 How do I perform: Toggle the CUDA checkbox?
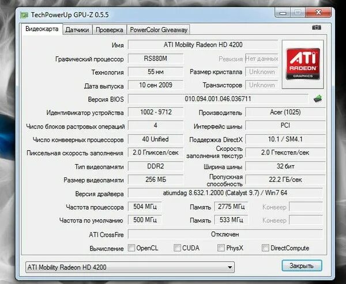pyautogui.click(x=177, y=248)
